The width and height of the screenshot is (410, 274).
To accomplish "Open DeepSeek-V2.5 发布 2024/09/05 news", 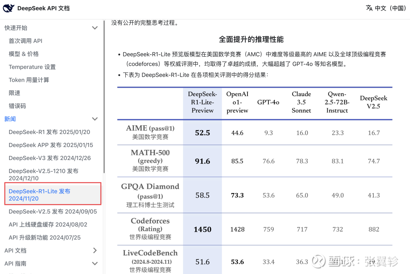I will click(x=53, y=211).
